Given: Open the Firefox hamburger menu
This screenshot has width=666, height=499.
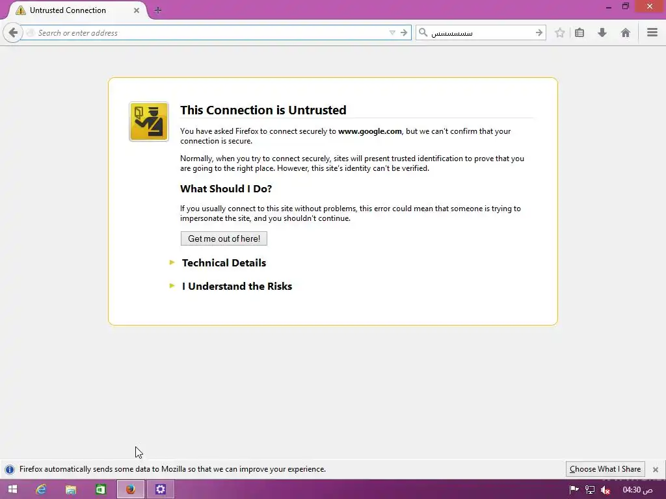Looking at the screenshot, I should (x=652, y=32).
